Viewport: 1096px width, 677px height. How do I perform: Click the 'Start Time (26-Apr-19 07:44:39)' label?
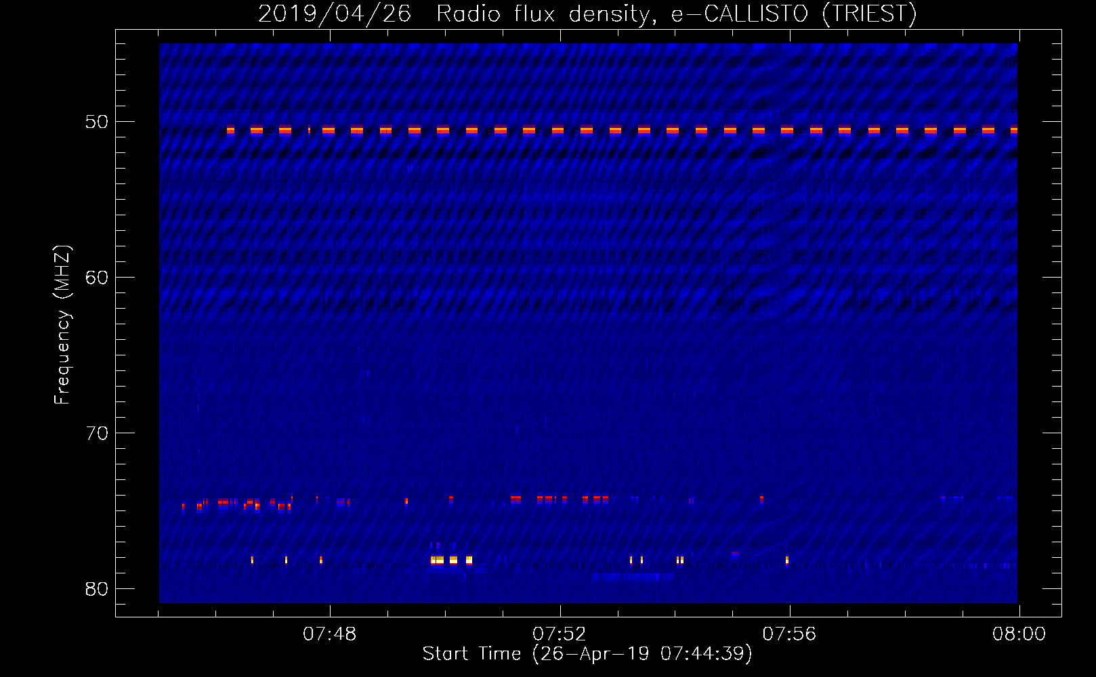tap(587, 654)
